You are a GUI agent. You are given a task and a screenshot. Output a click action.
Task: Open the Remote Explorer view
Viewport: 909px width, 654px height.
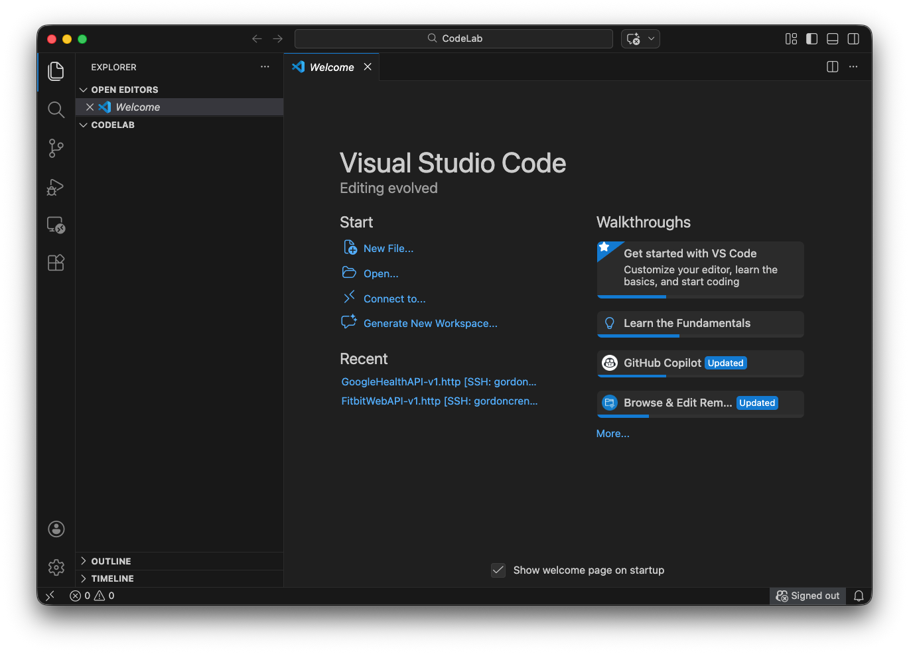56,225
